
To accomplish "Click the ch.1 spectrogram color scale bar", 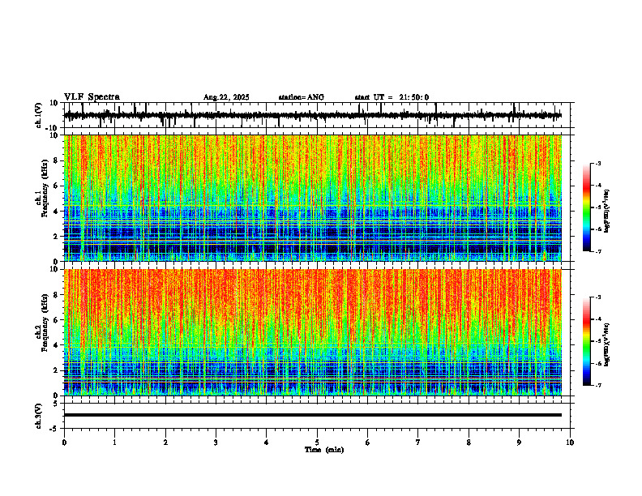I will coord(587,207).
